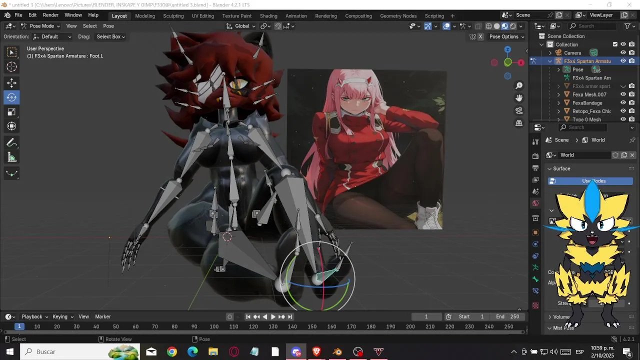Viewport: 640px width, 360px height.
Task: Open the Scene properties tab
Action: [535, 191]
